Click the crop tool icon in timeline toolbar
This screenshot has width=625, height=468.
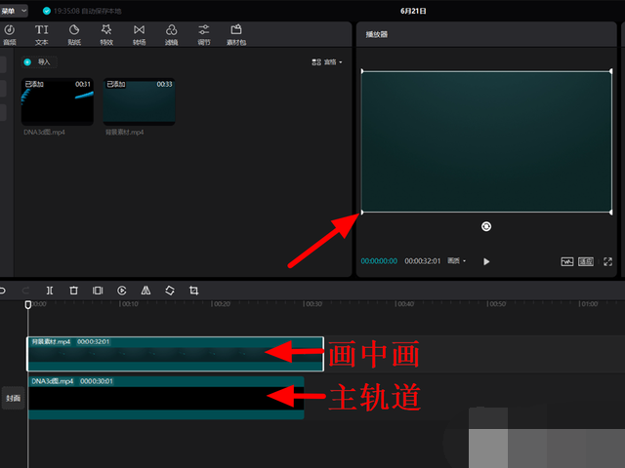(193, 291)
